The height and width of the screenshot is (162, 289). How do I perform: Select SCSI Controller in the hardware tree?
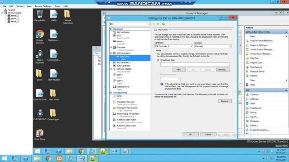[x=123, y=66]
